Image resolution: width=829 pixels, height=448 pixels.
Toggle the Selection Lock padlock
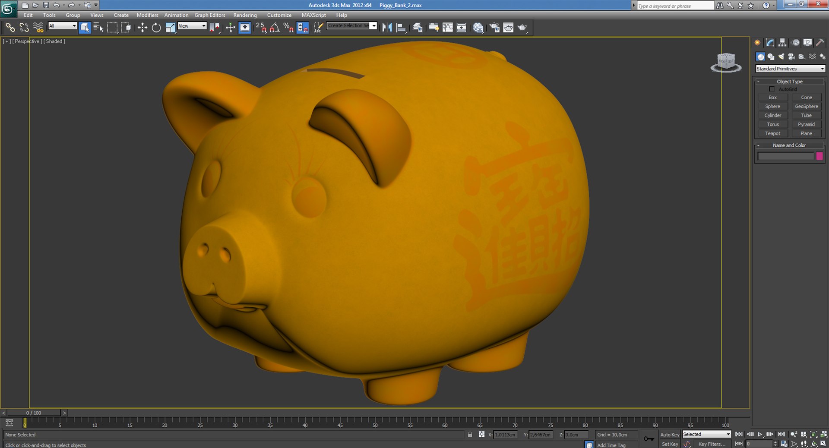coord(470,435)
